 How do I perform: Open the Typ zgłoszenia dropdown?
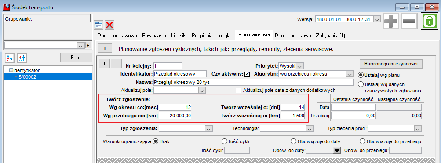[208, 128]
